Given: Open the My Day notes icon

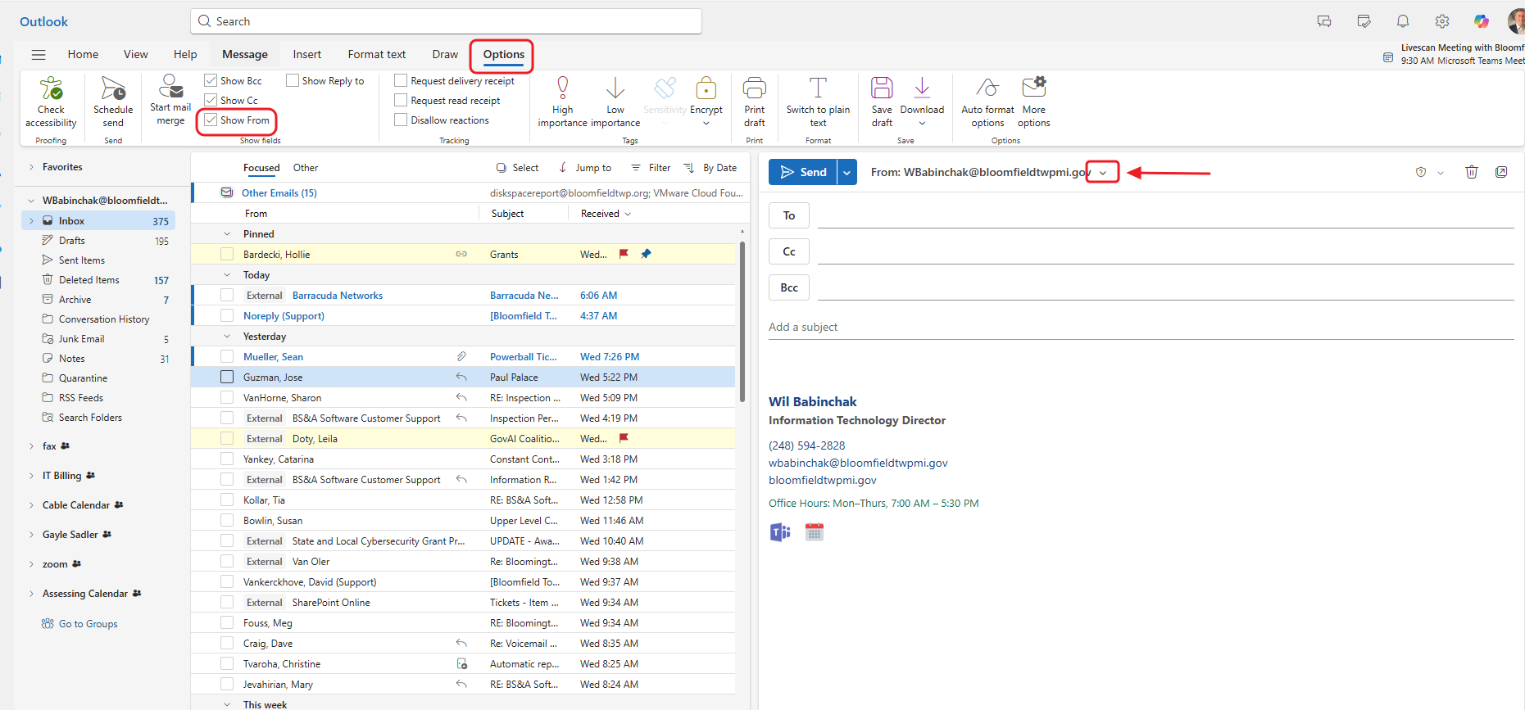Looking at the screenshot, I should tap(1364, 21).
